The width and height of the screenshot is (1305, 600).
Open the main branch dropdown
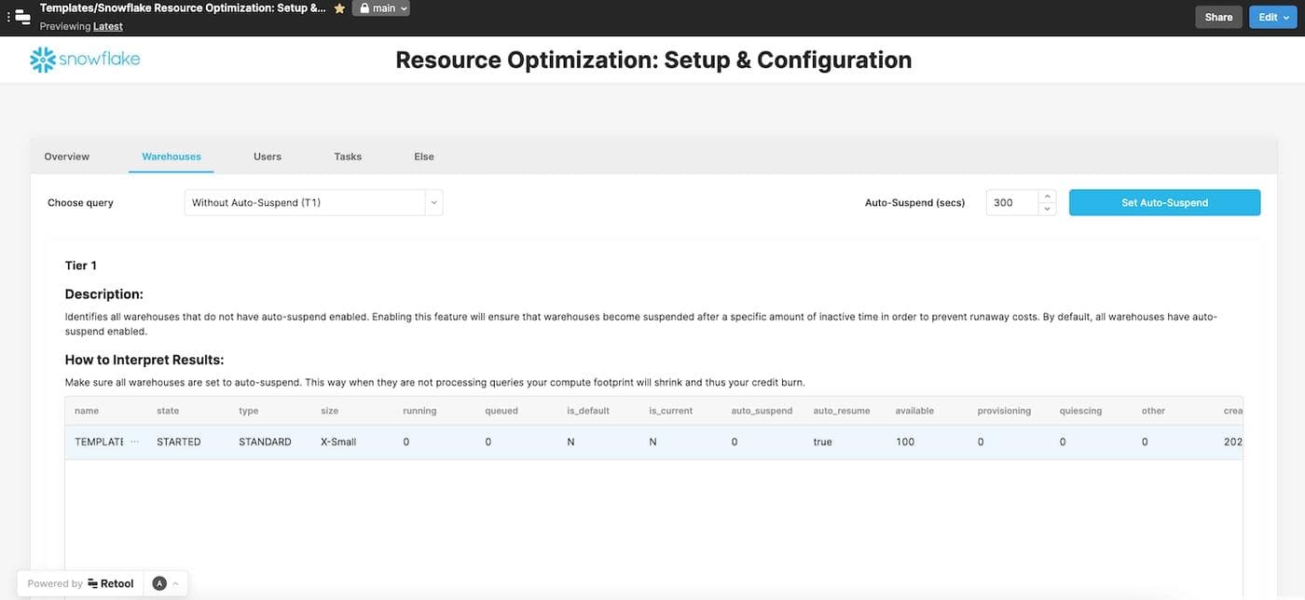tap(402, 7)
